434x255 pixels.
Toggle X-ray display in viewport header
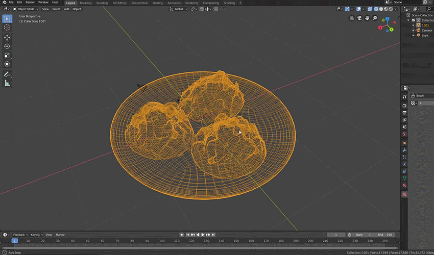[369, 9]
